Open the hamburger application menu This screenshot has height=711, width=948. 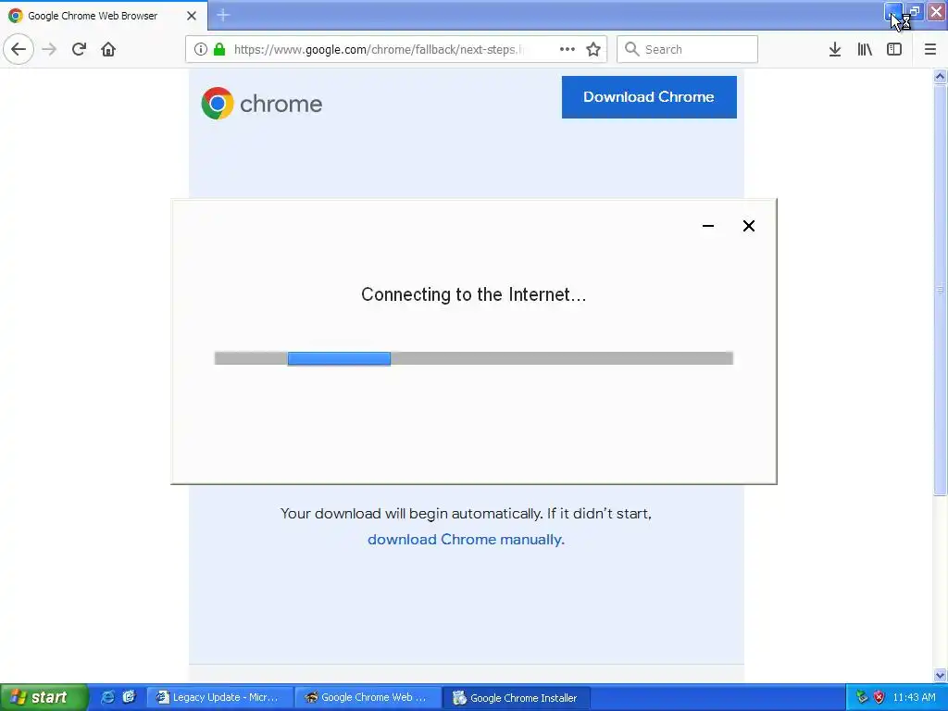[x=929, y=49]
